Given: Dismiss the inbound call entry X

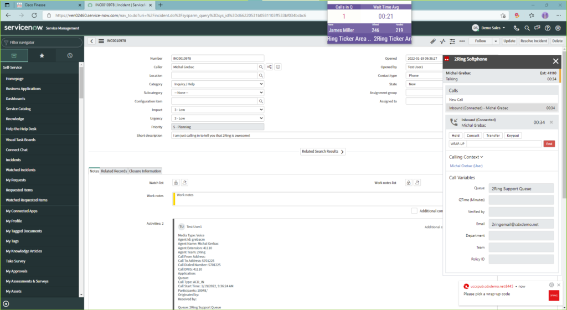Looking at the screenshot, I should pyautogui.click(x=551, y=122).
